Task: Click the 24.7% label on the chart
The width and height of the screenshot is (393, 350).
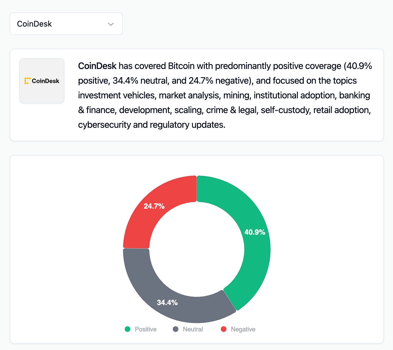Action: (154, 206)
